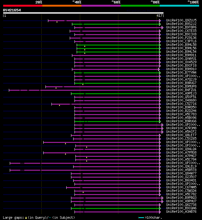The height and width of the screenshot is (220, 202).
Task: Select the UniRef100_B9H910 label
Action: (181, 69)
